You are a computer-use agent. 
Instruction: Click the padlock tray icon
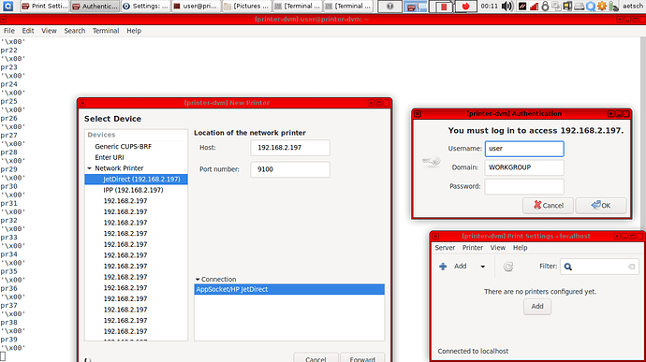545,7
